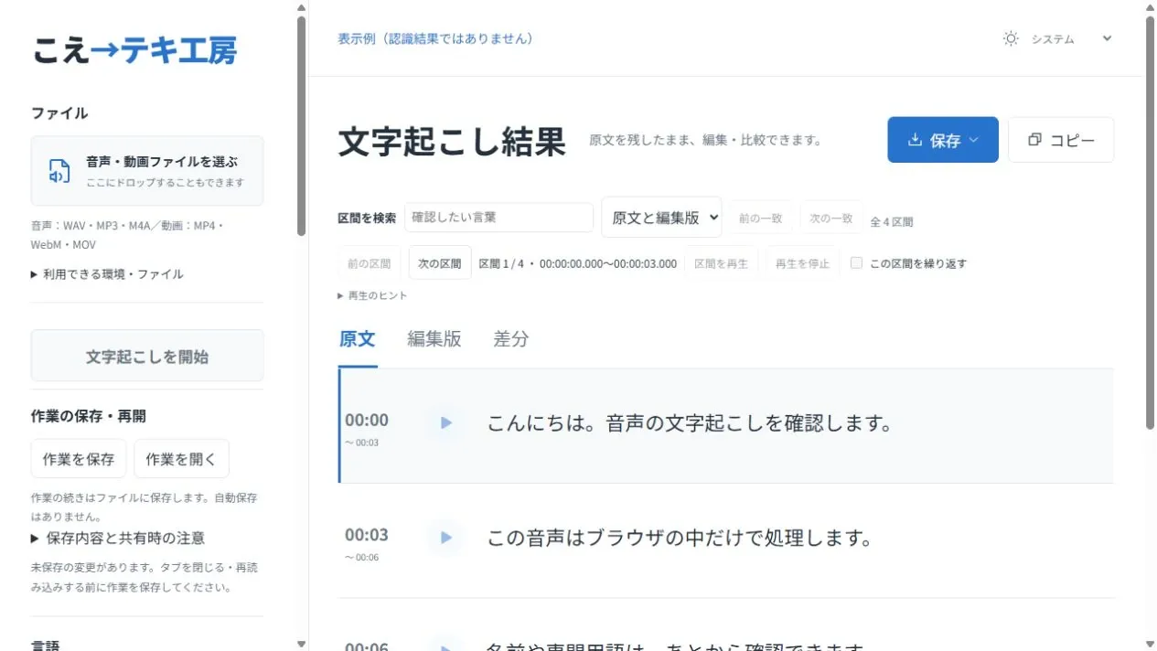Image resolution: width=1157 pixels, height=651 pixels.
Task: Click 音声・動画ファイルを選ぶ drop zone
Action: (x=147, y=171)
